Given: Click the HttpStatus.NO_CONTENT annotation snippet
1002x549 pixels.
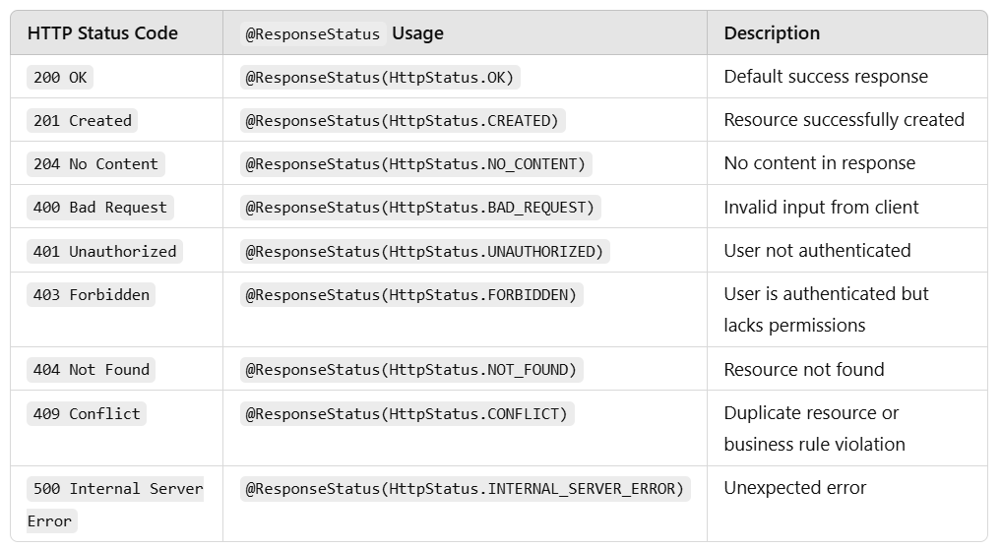Looking at the screenshot, I should pyautogui.click(x=415, y=164).
